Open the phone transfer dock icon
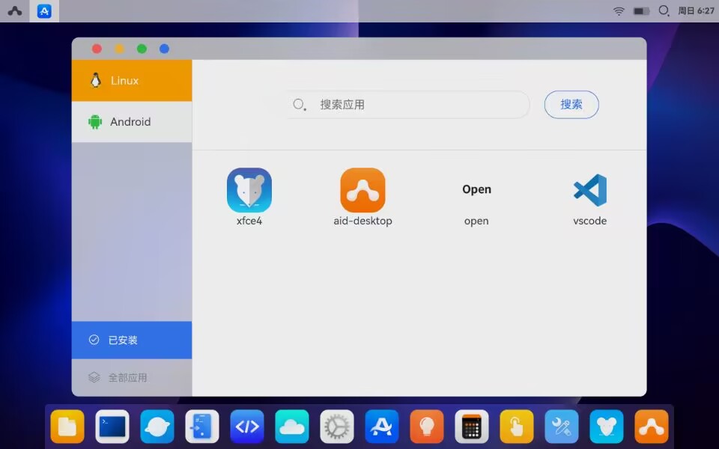The height and width of the screenshot is (449, 719). pos(202,427)
